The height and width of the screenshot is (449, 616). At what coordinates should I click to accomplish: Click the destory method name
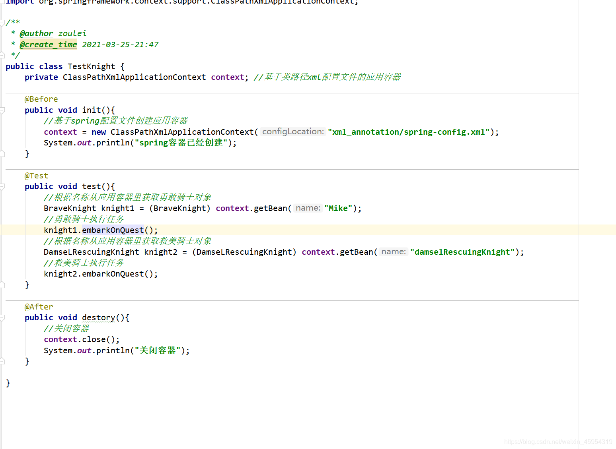click(x=99, y=317)
